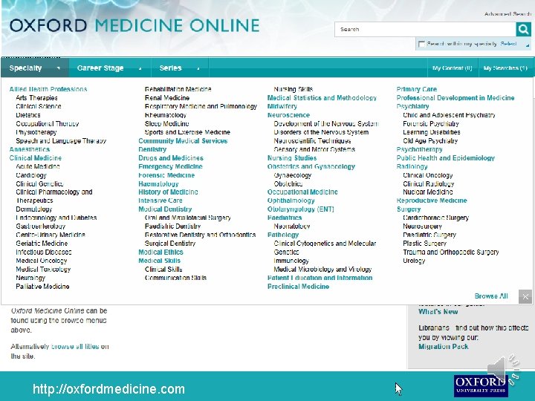Click Reproductive Medicine
535x401 pixels.
tap(432, 200)
